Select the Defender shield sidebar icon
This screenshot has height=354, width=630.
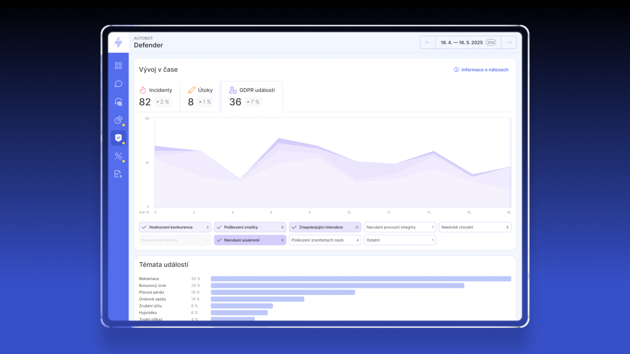click(x=119, y=138)
